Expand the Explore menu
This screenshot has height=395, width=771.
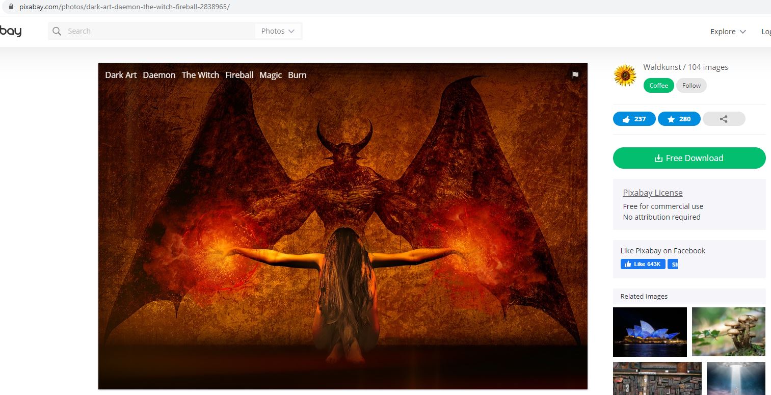728,32
